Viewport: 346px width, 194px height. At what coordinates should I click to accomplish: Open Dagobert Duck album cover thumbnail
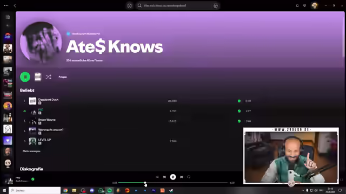[x=32, y=101]
